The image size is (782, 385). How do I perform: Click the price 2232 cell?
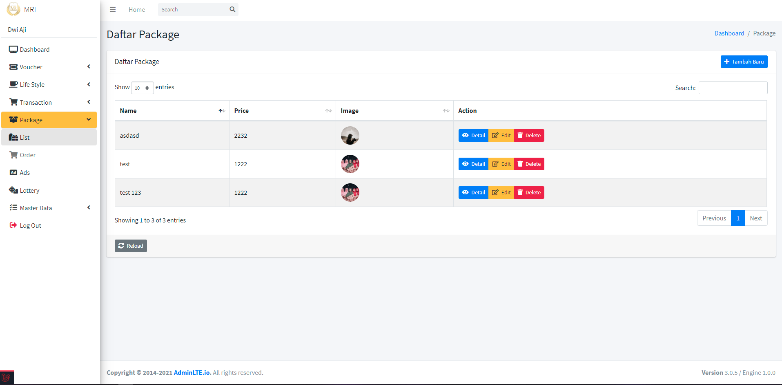tap(283, 136)
